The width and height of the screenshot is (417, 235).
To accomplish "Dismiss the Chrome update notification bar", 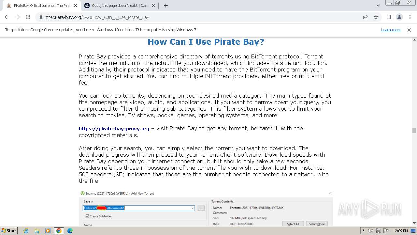I will [409, 30].
